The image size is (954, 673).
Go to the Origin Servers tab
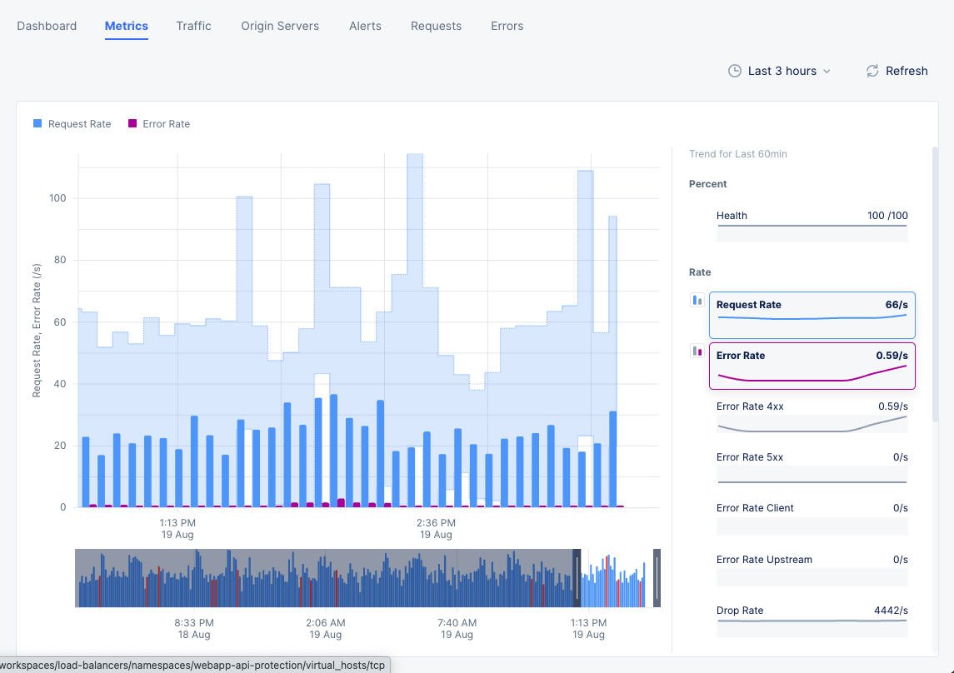click(280, 26)
